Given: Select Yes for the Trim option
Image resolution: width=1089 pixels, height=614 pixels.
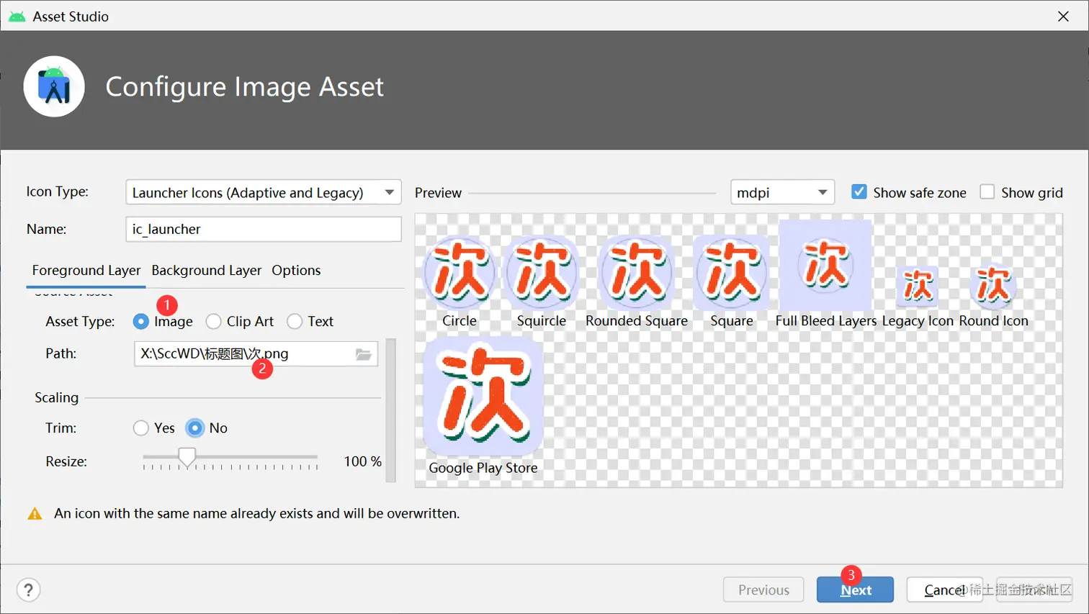Looking at the screenshot, I should 141,428.
